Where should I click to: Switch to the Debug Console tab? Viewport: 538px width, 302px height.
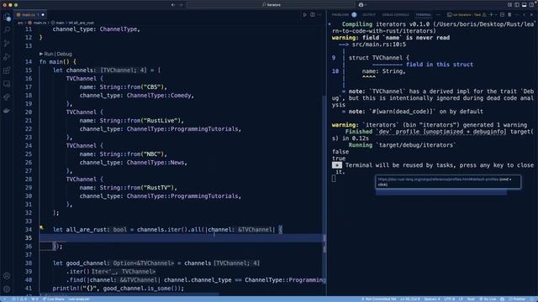[395, 15]
